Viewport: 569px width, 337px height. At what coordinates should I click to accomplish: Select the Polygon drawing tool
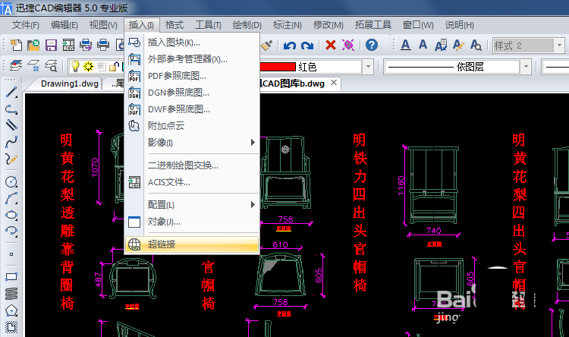(11, 310)
